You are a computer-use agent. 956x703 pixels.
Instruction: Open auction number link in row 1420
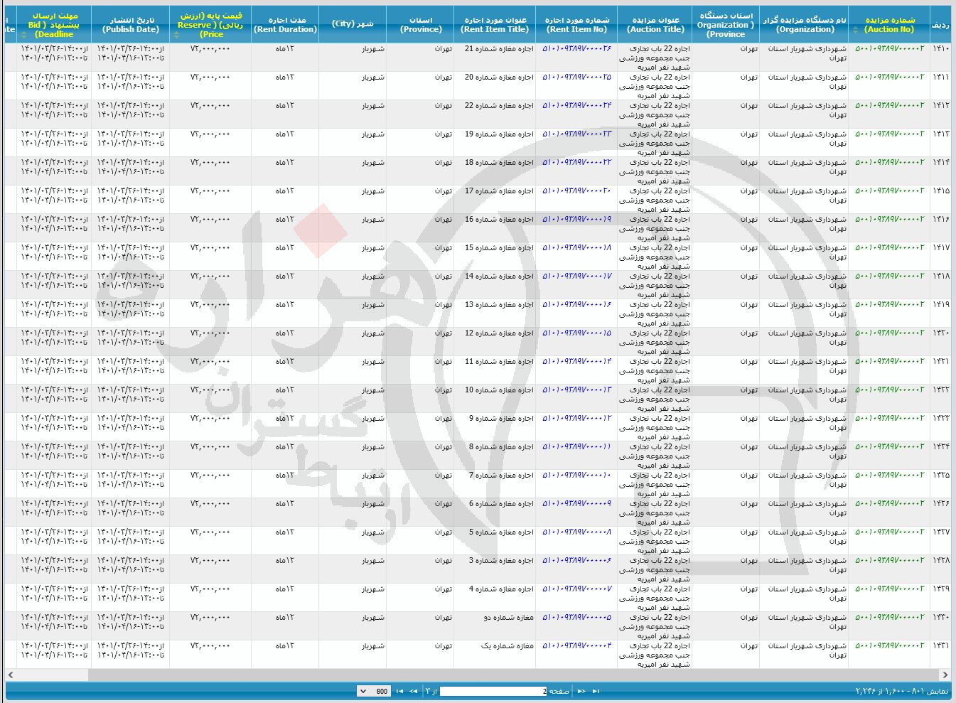pyautogui.click(x=889, y=333)
